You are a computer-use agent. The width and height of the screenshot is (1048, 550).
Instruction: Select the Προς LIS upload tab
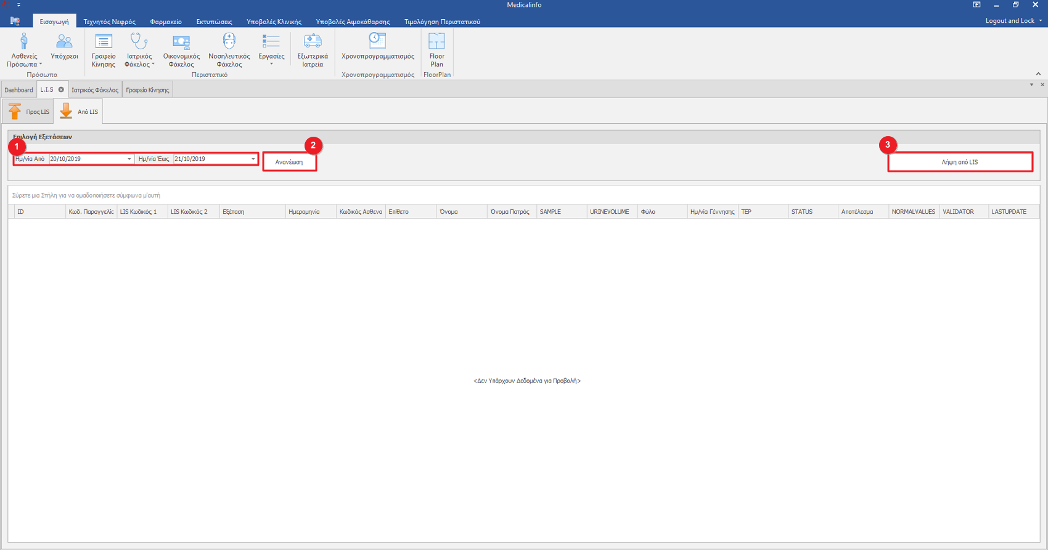[30, 111]
